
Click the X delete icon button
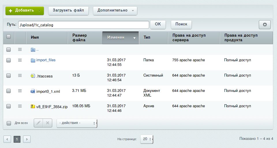click(48, 123)
